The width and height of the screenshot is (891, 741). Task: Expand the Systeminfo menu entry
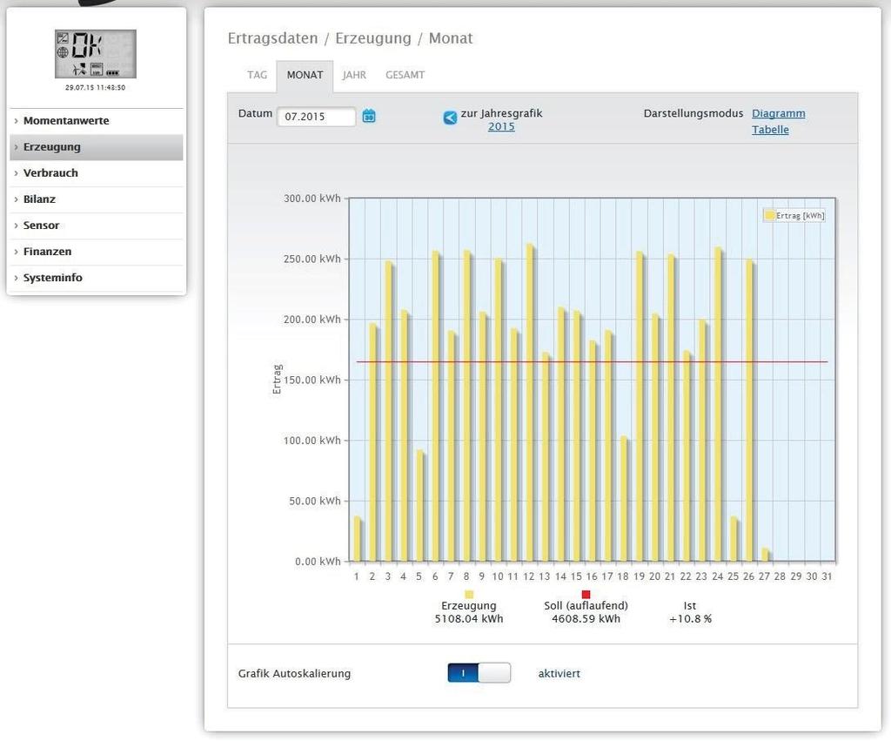point(97,278)
